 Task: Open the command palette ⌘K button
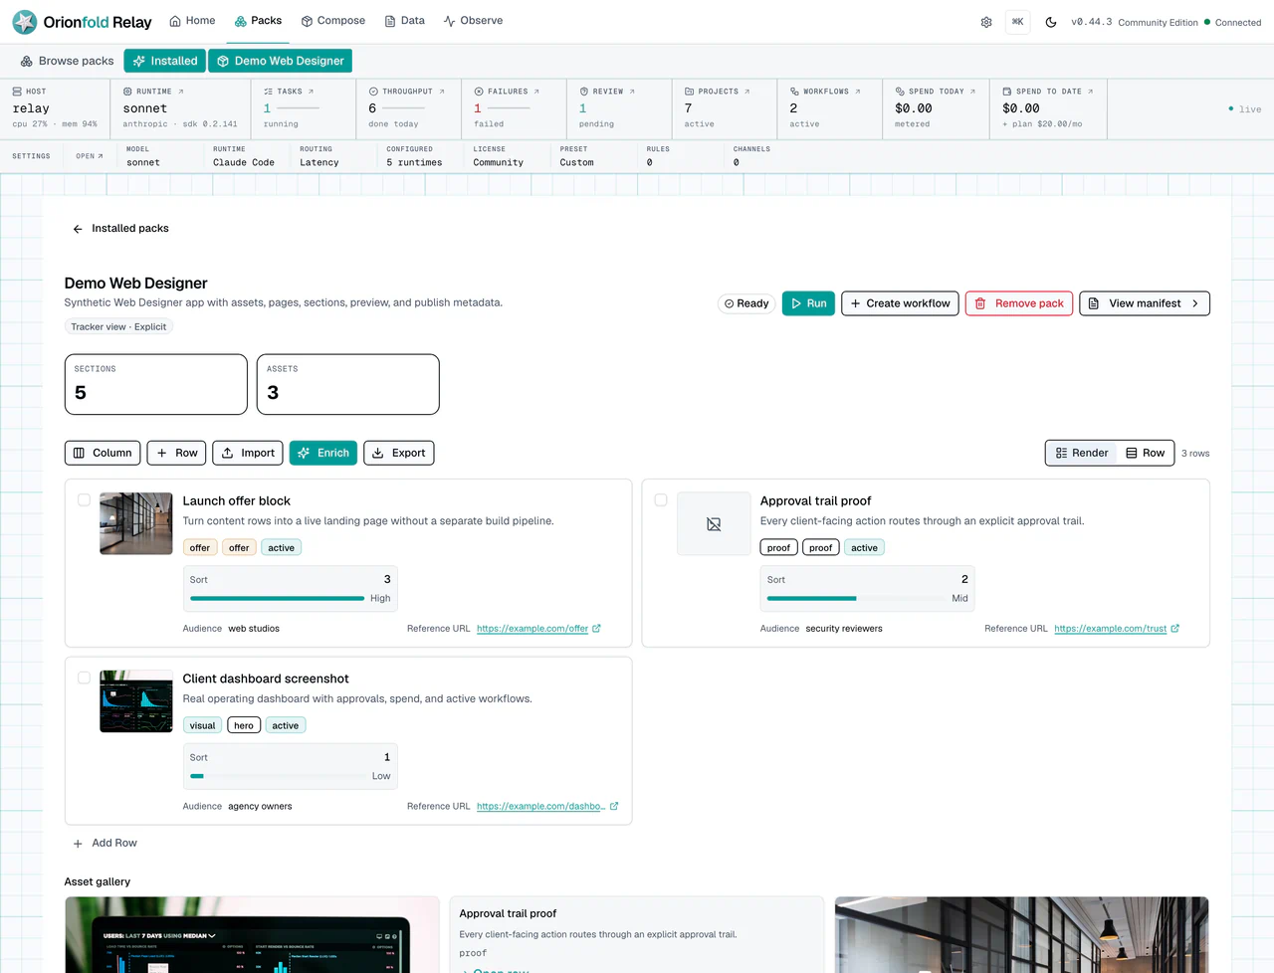(1018, 22)
